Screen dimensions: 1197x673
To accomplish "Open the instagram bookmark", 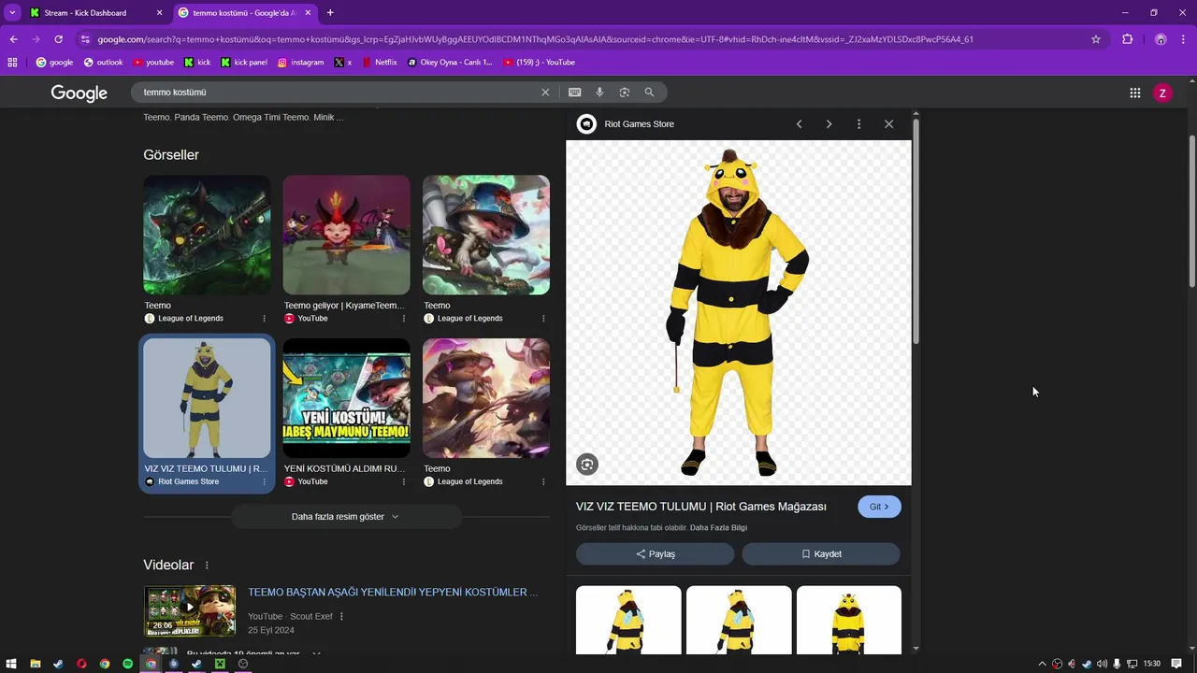I will [x=300, y=63].
